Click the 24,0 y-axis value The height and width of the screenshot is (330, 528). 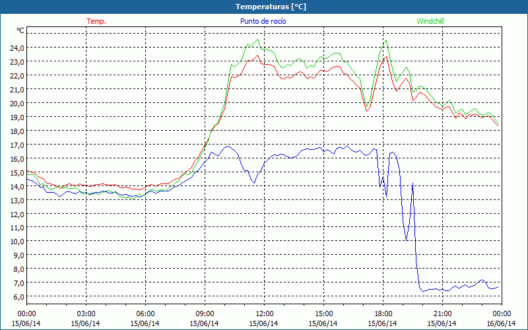(x=17, y=48)
